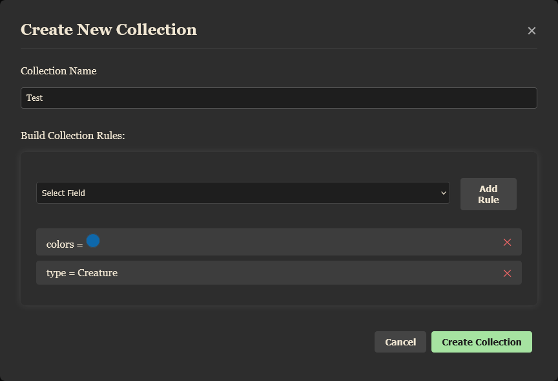558x381 pixels.
Task: Click the blue color circle in colors rule
Action: (93, 241)
